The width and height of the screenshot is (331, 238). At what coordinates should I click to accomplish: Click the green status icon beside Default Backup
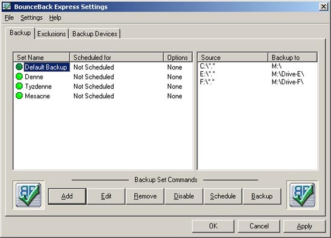19,67
